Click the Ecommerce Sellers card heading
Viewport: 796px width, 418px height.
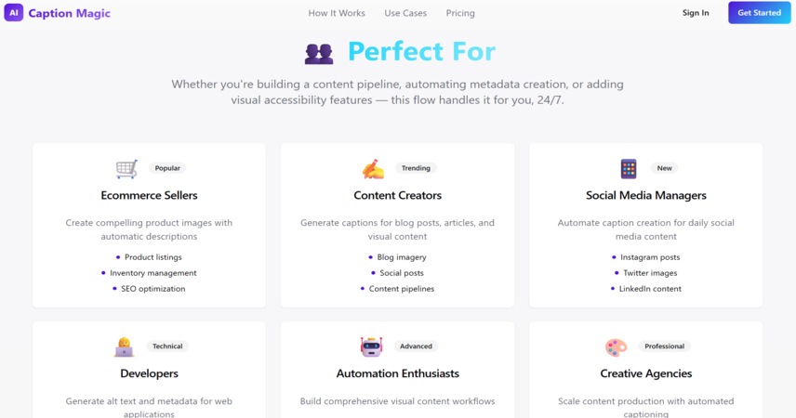point(149,195)
